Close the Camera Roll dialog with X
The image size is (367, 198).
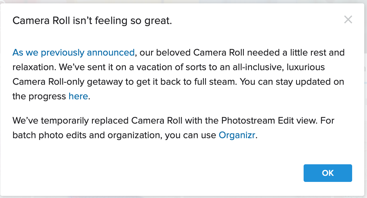(348, 20)
